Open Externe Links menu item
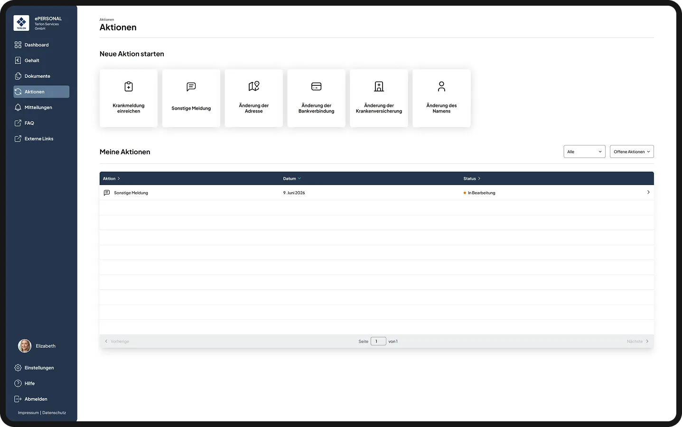682x427 pixels. 41,139
